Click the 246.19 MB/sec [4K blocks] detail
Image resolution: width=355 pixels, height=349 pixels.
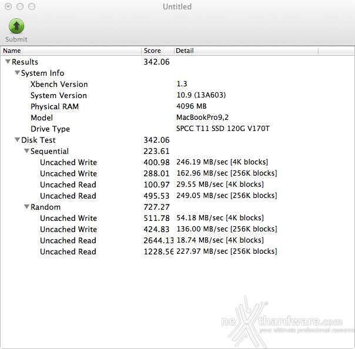coord(222,162)
